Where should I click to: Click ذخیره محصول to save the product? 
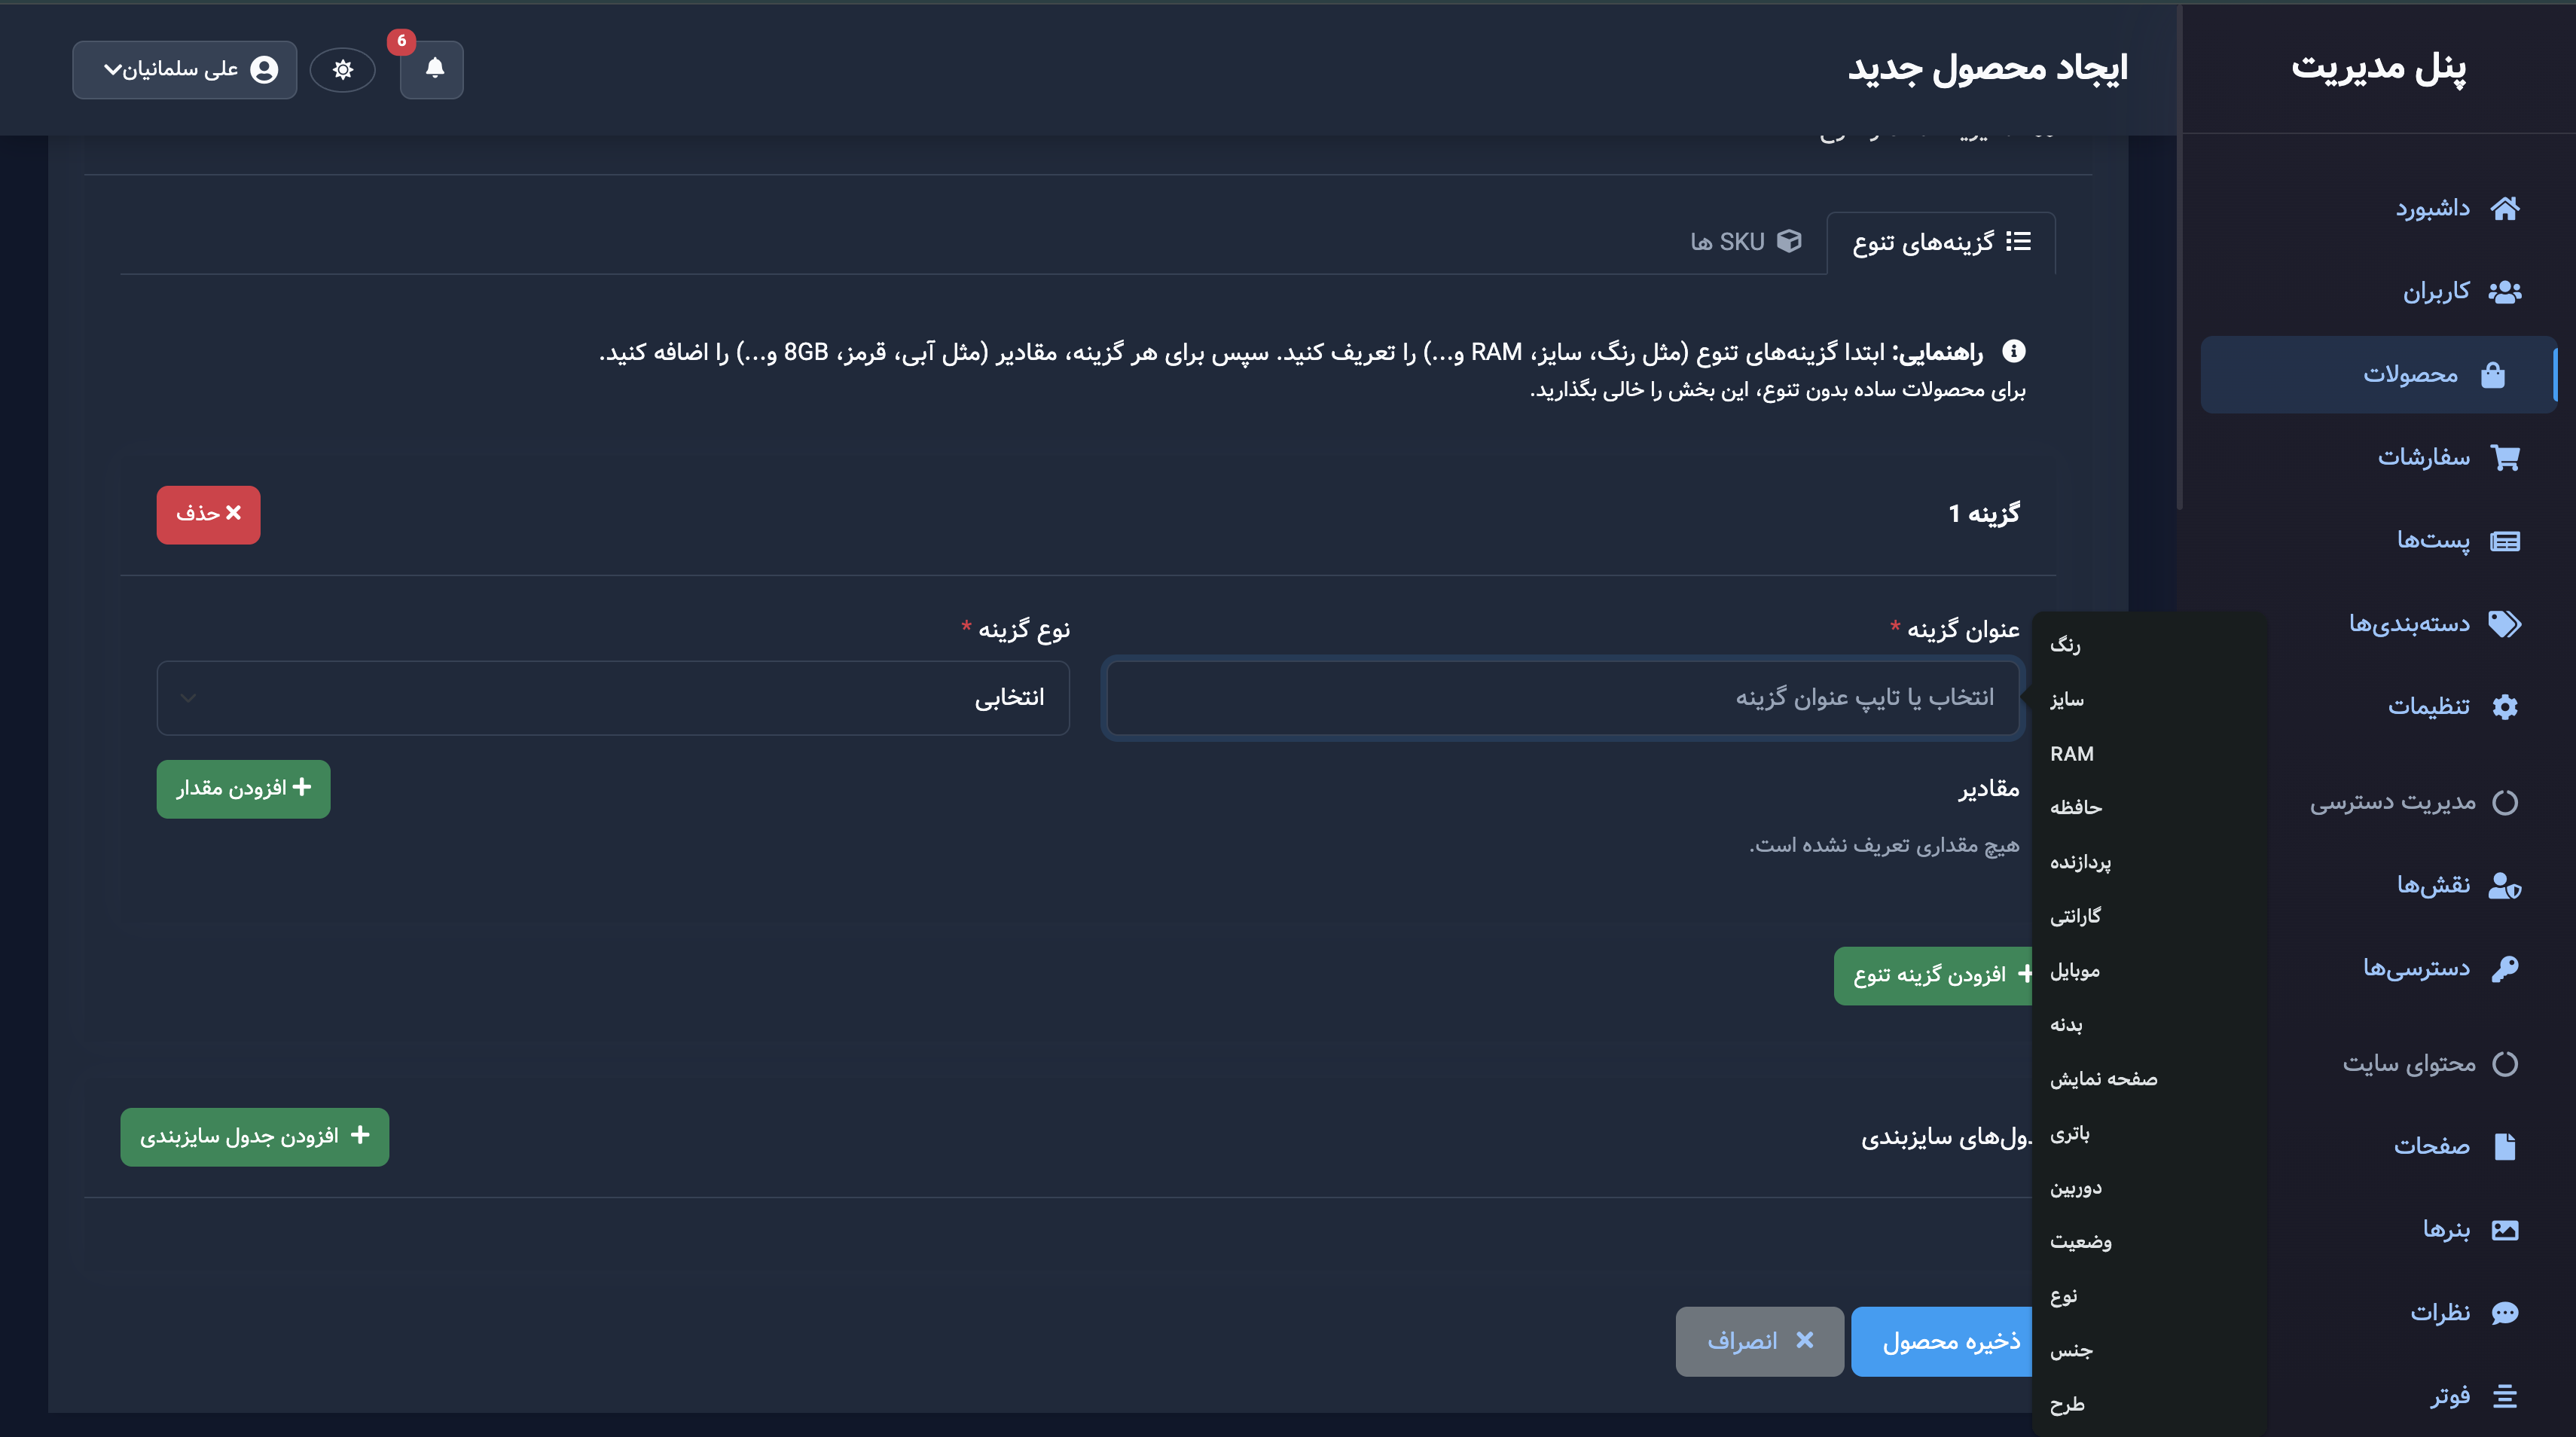(1942, 1341)
